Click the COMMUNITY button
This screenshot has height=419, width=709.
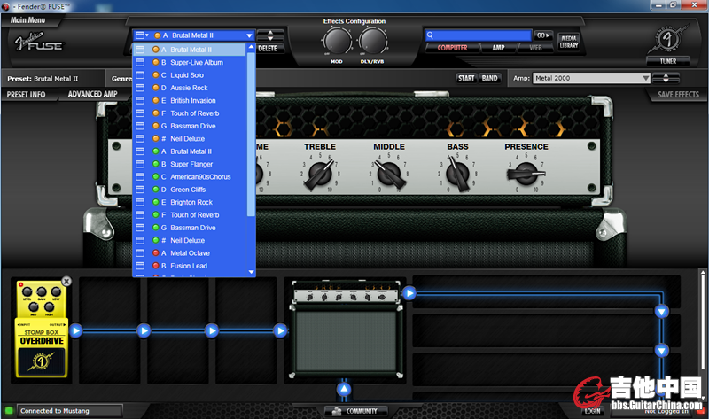(356, 411)
